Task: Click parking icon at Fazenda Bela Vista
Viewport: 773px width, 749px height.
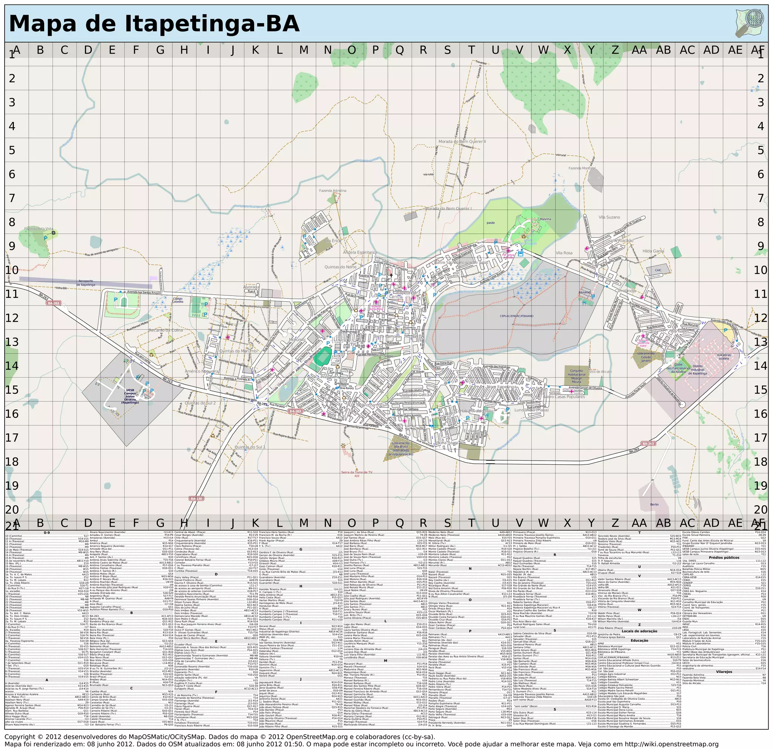Action: click(x=45, y=238)
